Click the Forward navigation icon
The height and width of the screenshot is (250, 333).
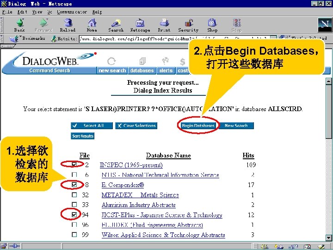coord(43,25)
